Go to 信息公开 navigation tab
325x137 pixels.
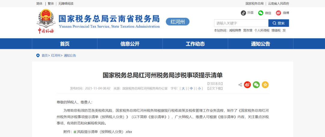point(130,44)
